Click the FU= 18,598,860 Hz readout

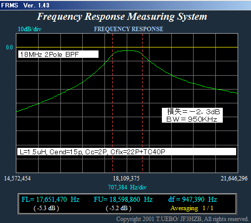[x=123, y=199]
